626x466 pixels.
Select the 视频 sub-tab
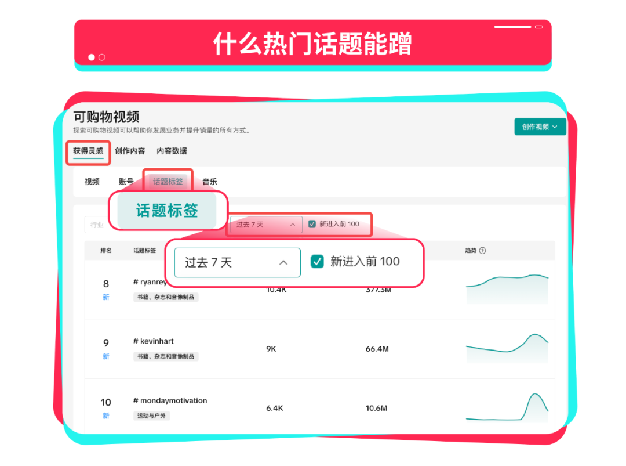click(92, 182)
